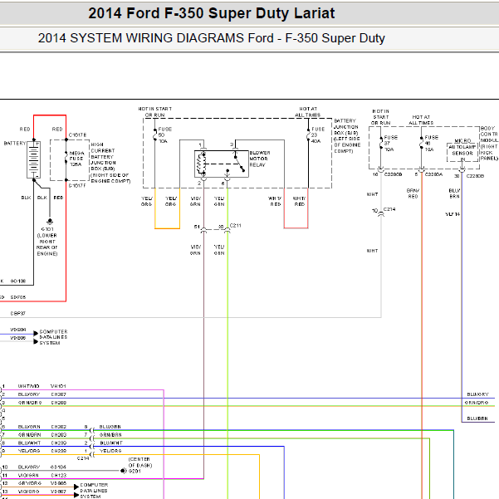Select the 2014 System Wiring Diagrams subtitle
Image resolution: width=499 pixels, height=499 pixels.
212,38
